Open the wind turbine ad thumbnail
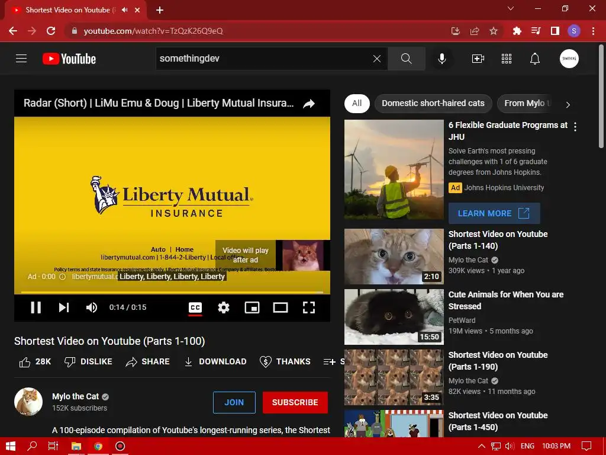 (x=394, y=169)
